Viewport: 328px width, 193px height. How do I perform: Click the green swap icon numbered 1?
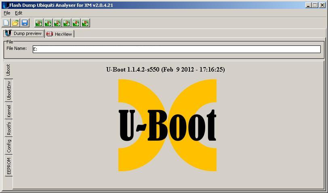coord(48,23)
